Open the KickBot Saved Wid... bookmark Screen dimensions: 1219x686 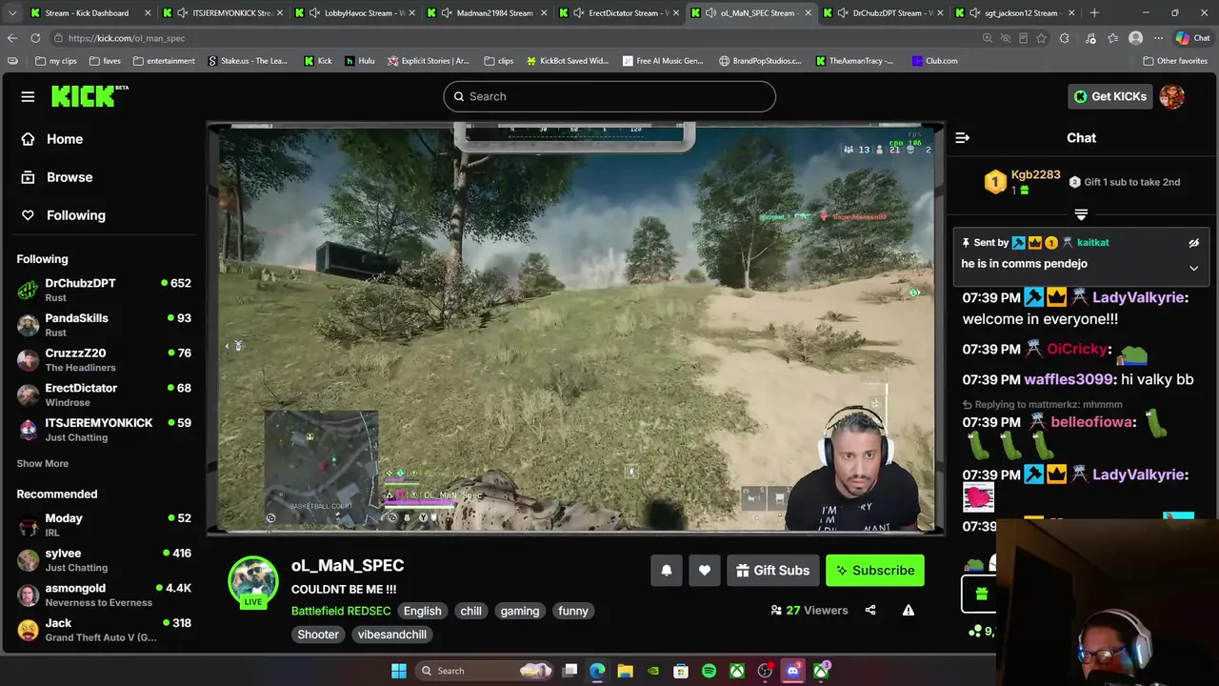coord(566,61)
